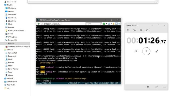Click the horizontal scrollbar in the background window

(92, 2)
